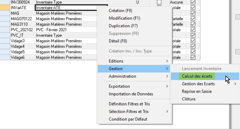Viewport: 240px width, 129px height.
Task: Uncheck the checked box in PVC_IT row
Action: [x=193, y=35]
